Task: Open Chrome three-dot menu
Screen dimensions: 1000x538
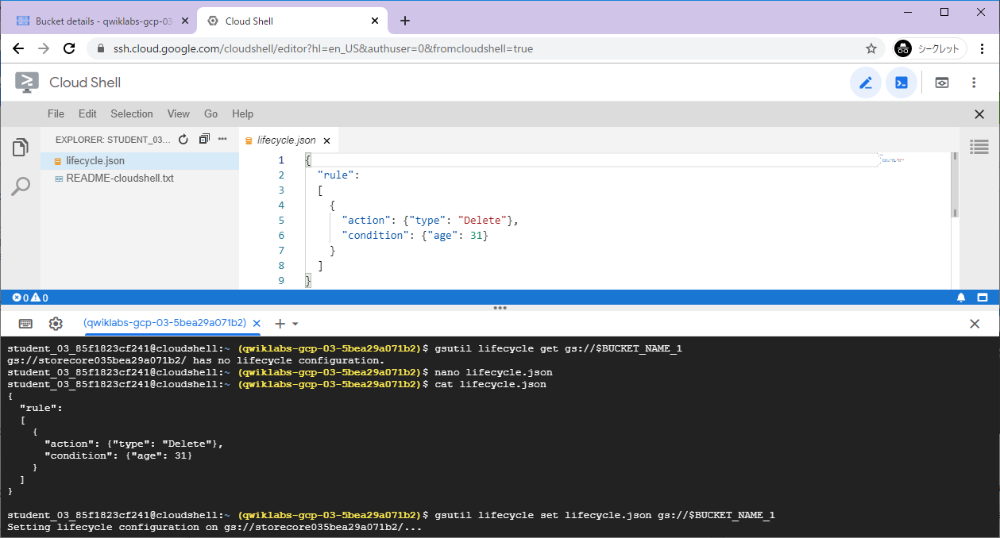Action: tap(984, 48)
